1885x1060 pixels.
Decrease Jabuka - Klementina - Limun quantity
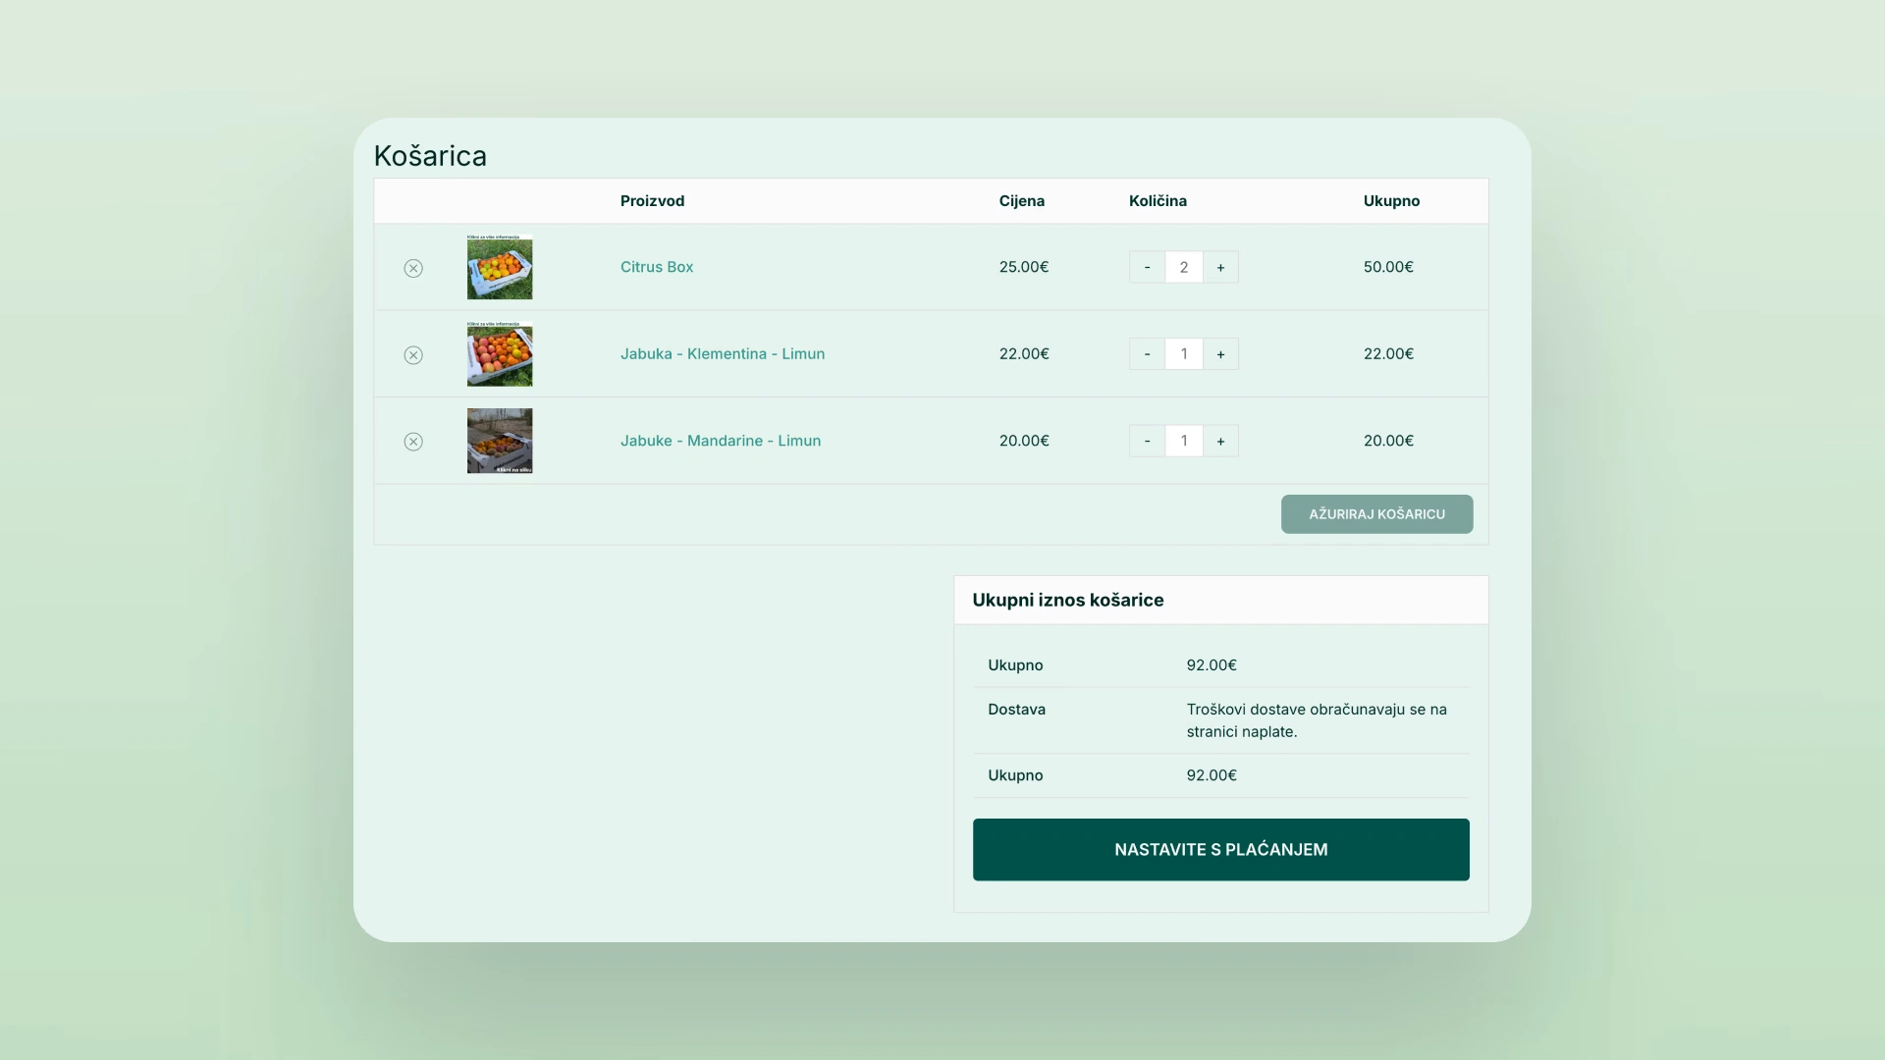tap(1147, 354)
